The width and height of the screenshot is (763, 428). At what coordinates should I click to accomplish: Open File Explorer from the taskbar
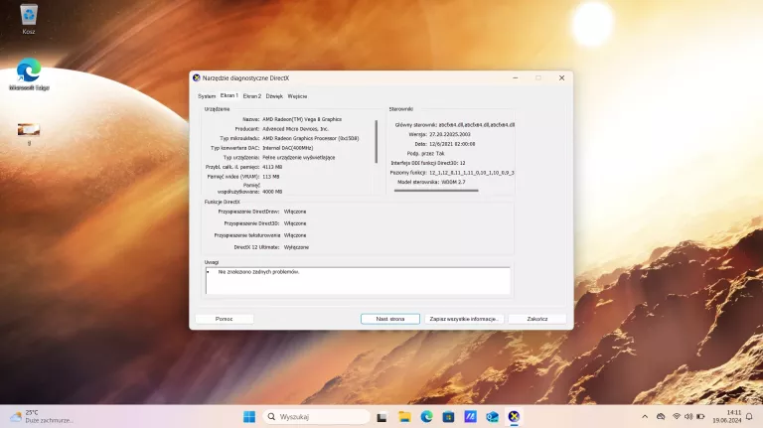pos(404,416)
